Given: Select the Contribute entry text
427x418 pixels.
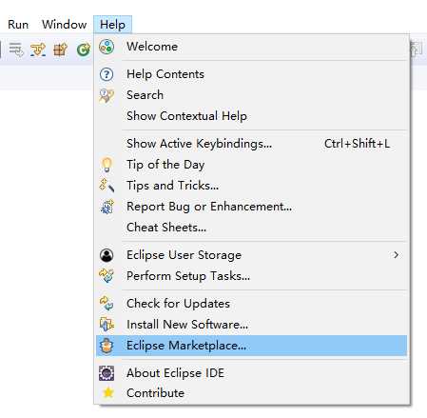Looking at the screenshot, I should 155,393.
